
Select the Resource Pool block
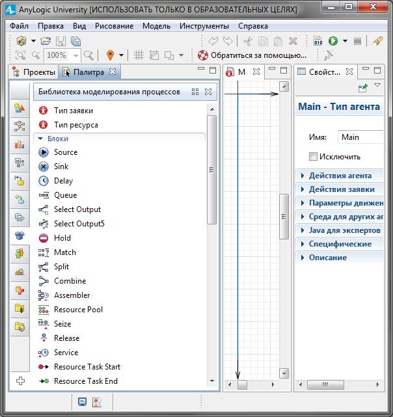pyautogui.click(x=78, y=310)
